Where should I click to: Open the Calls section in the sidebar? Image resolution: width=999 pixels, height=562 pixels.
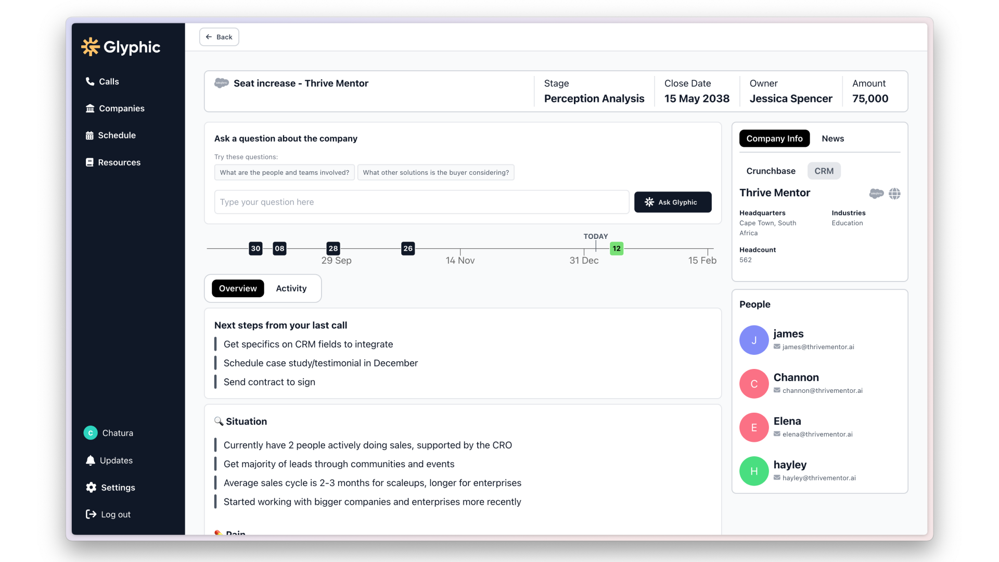(x=108, y=81)
